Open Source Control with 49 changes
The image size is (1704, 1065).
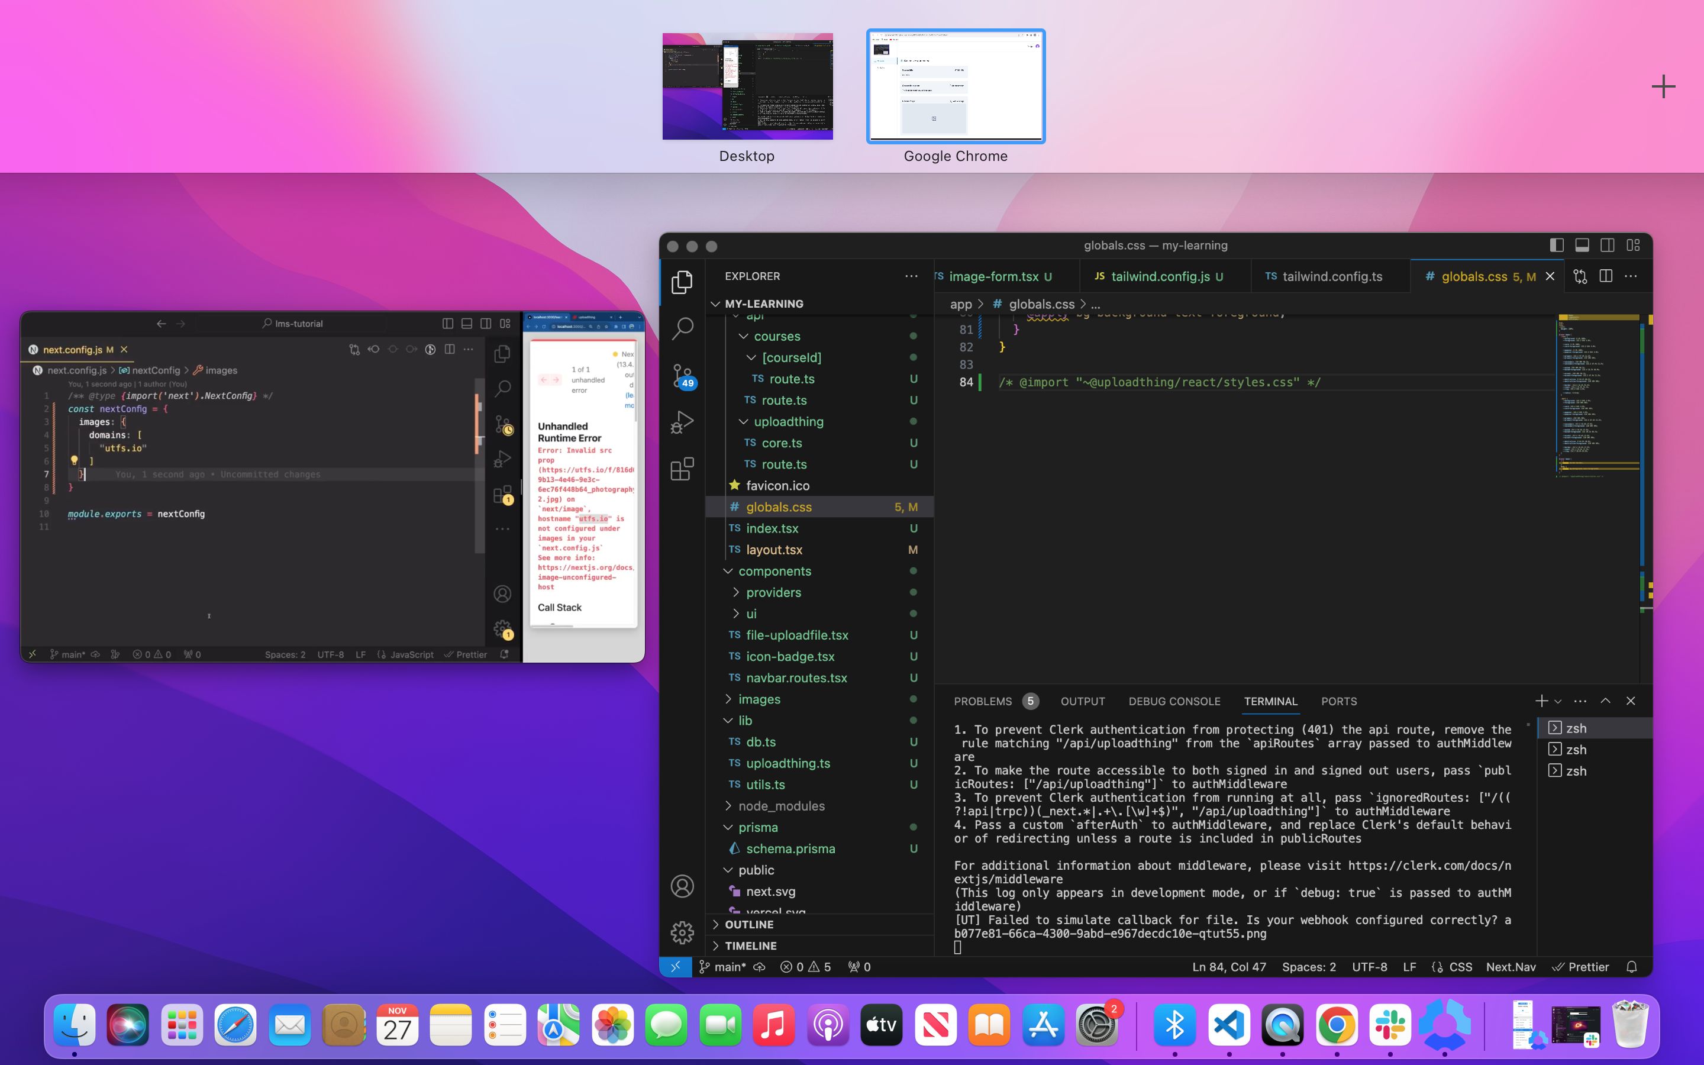[x=682, y=376]
